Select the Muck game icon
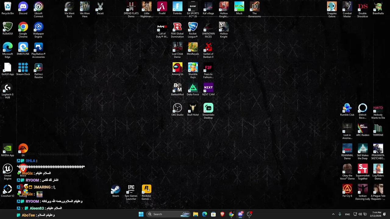Screen dimensions: 390x219 click(239, 9)
